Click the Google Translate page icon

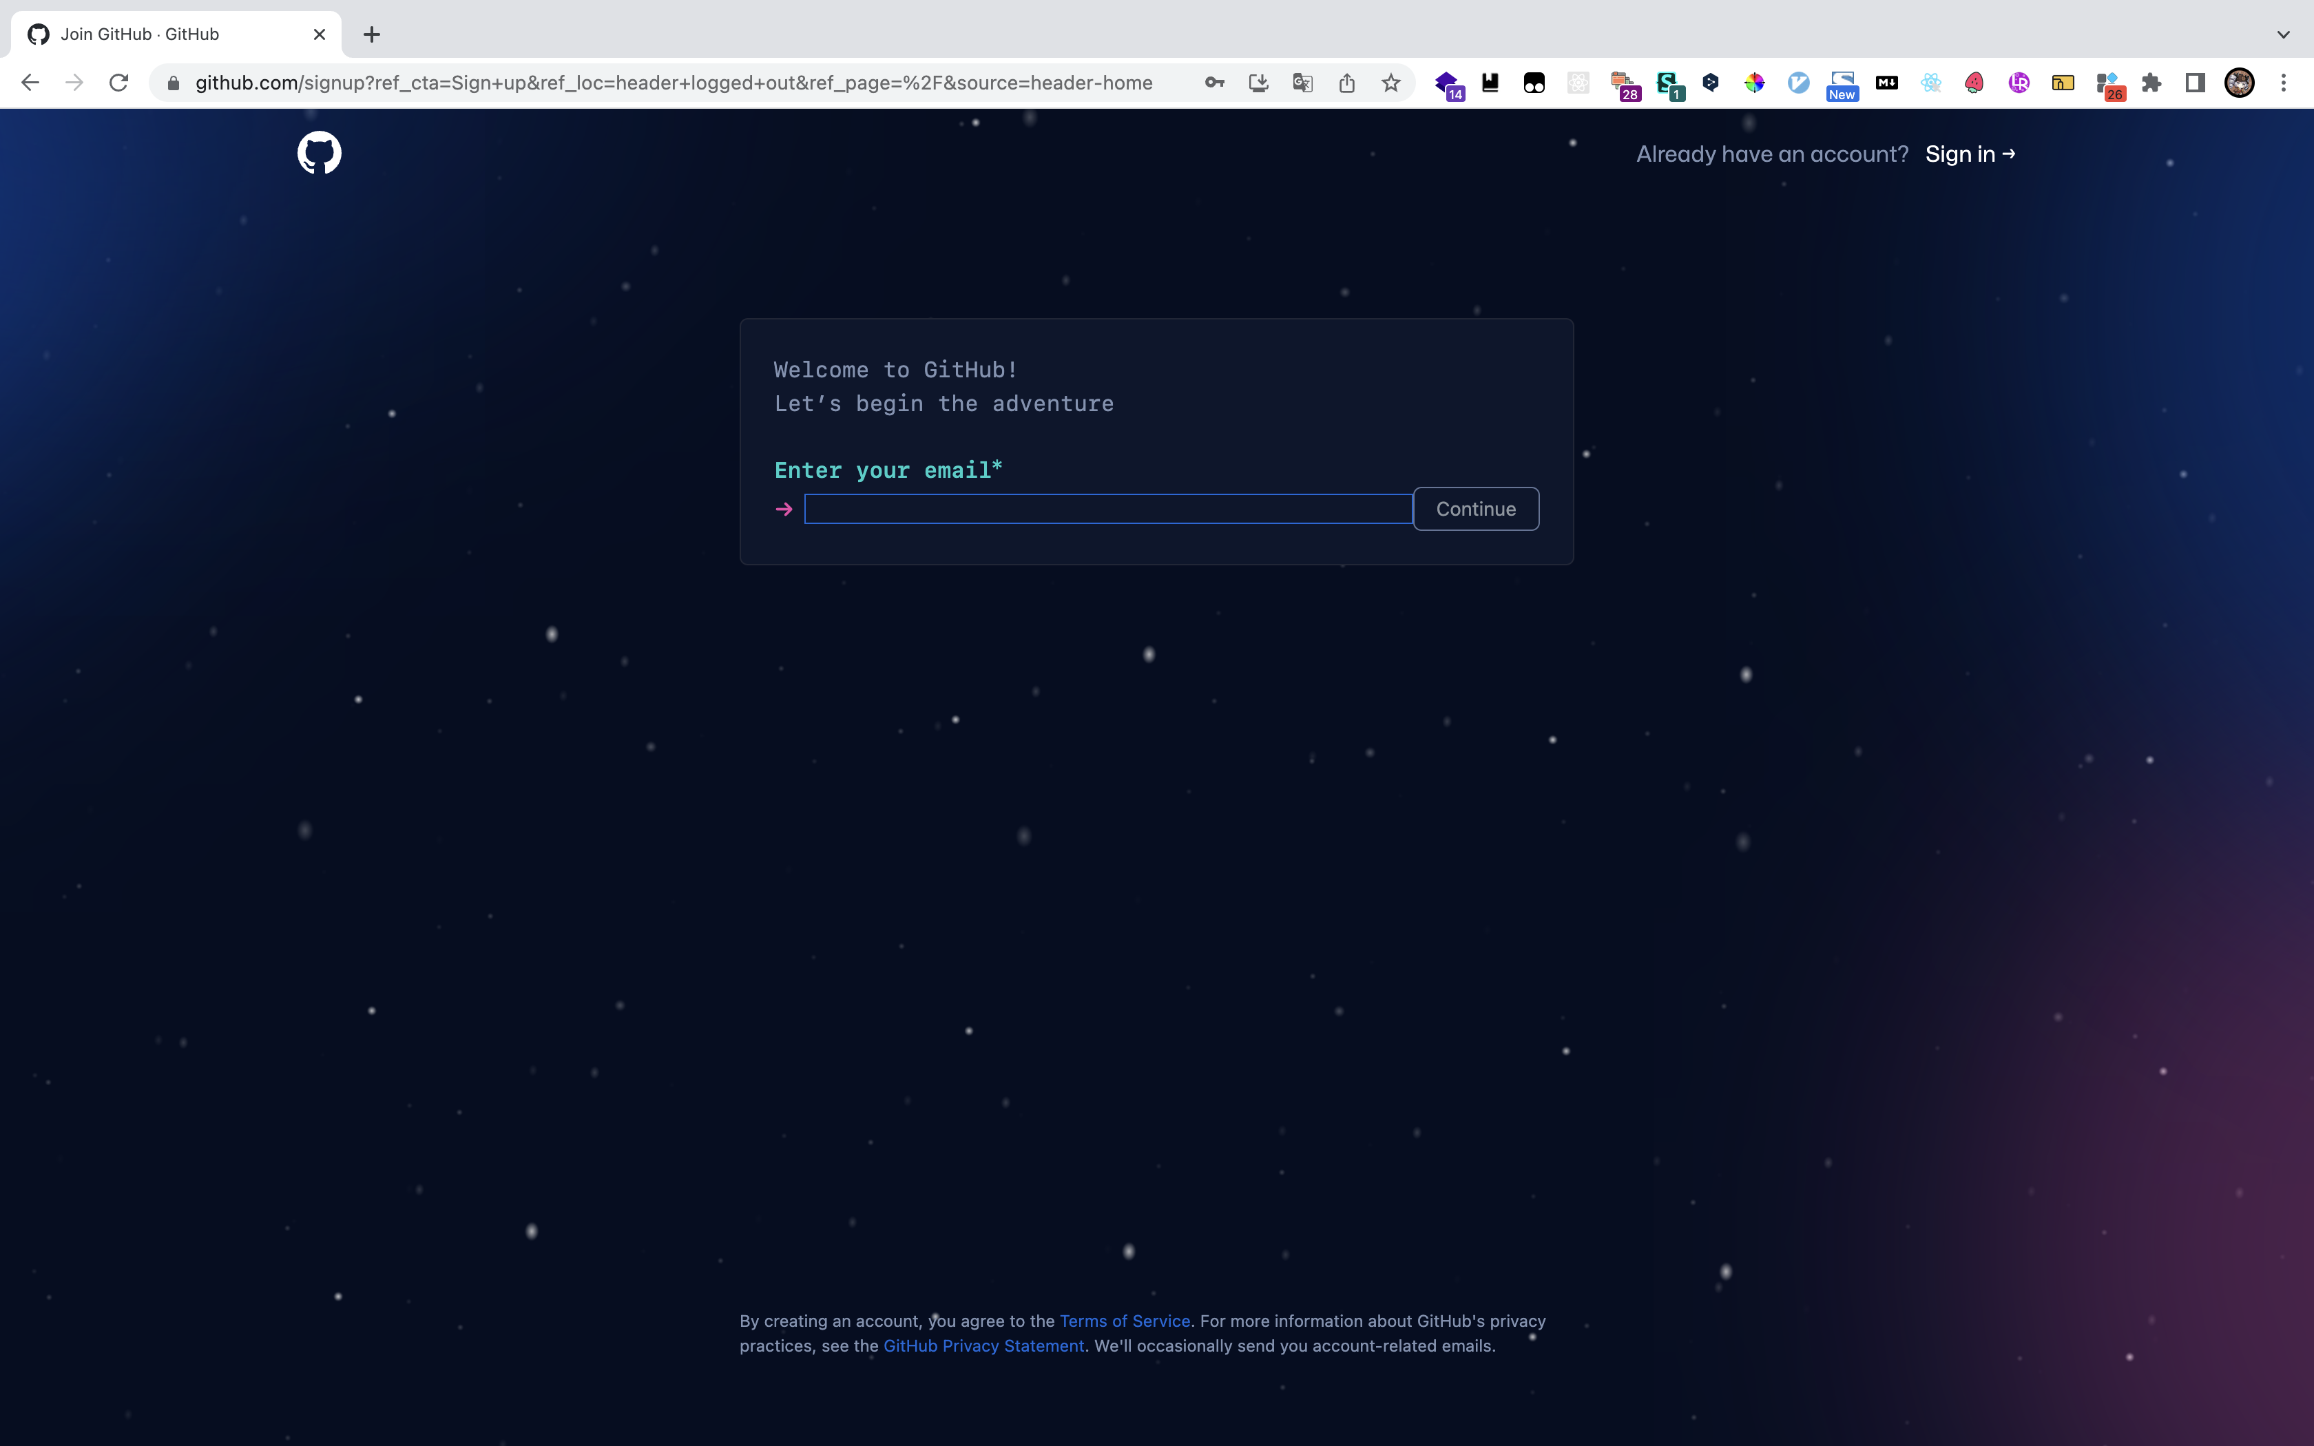[1302, 83]
